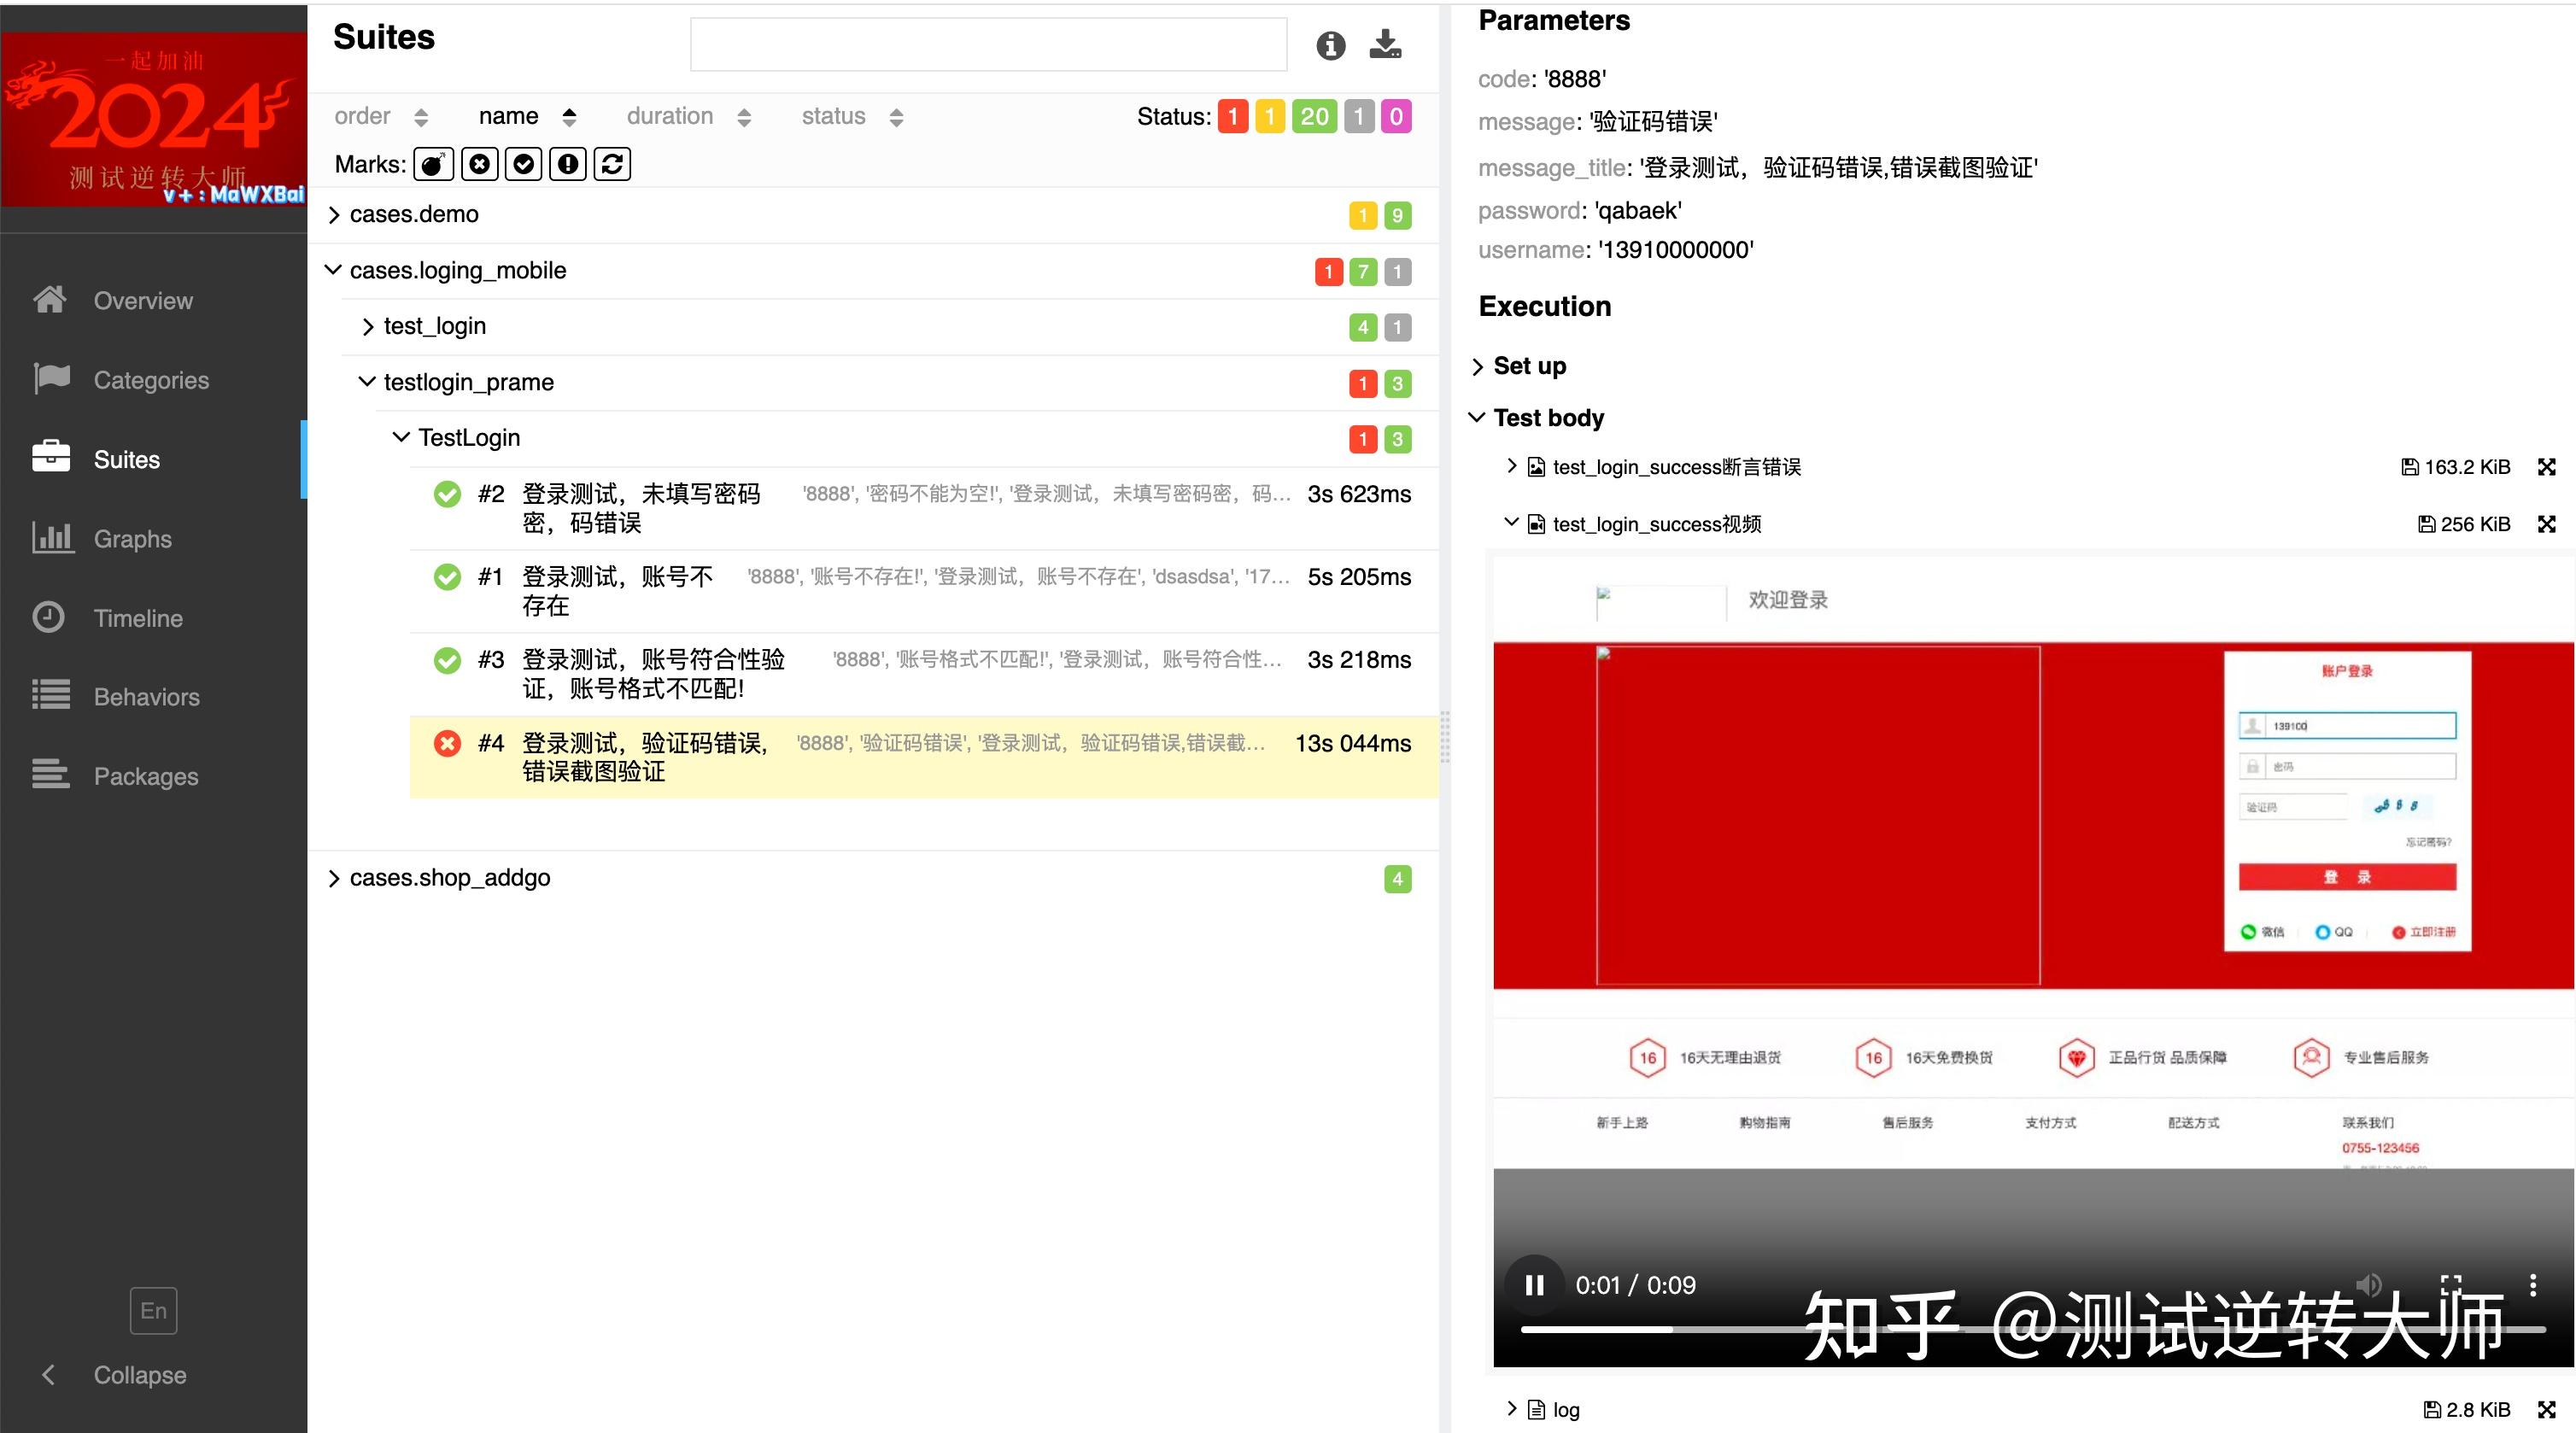Viewport: 2576px width, 1433px height.
Task: Click the suites search input field
Action: (988, 44)
